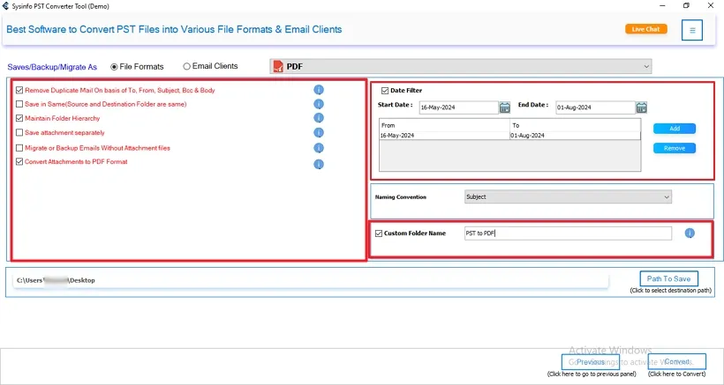Click info icon next to Custom Folder Name

[690, 233]
